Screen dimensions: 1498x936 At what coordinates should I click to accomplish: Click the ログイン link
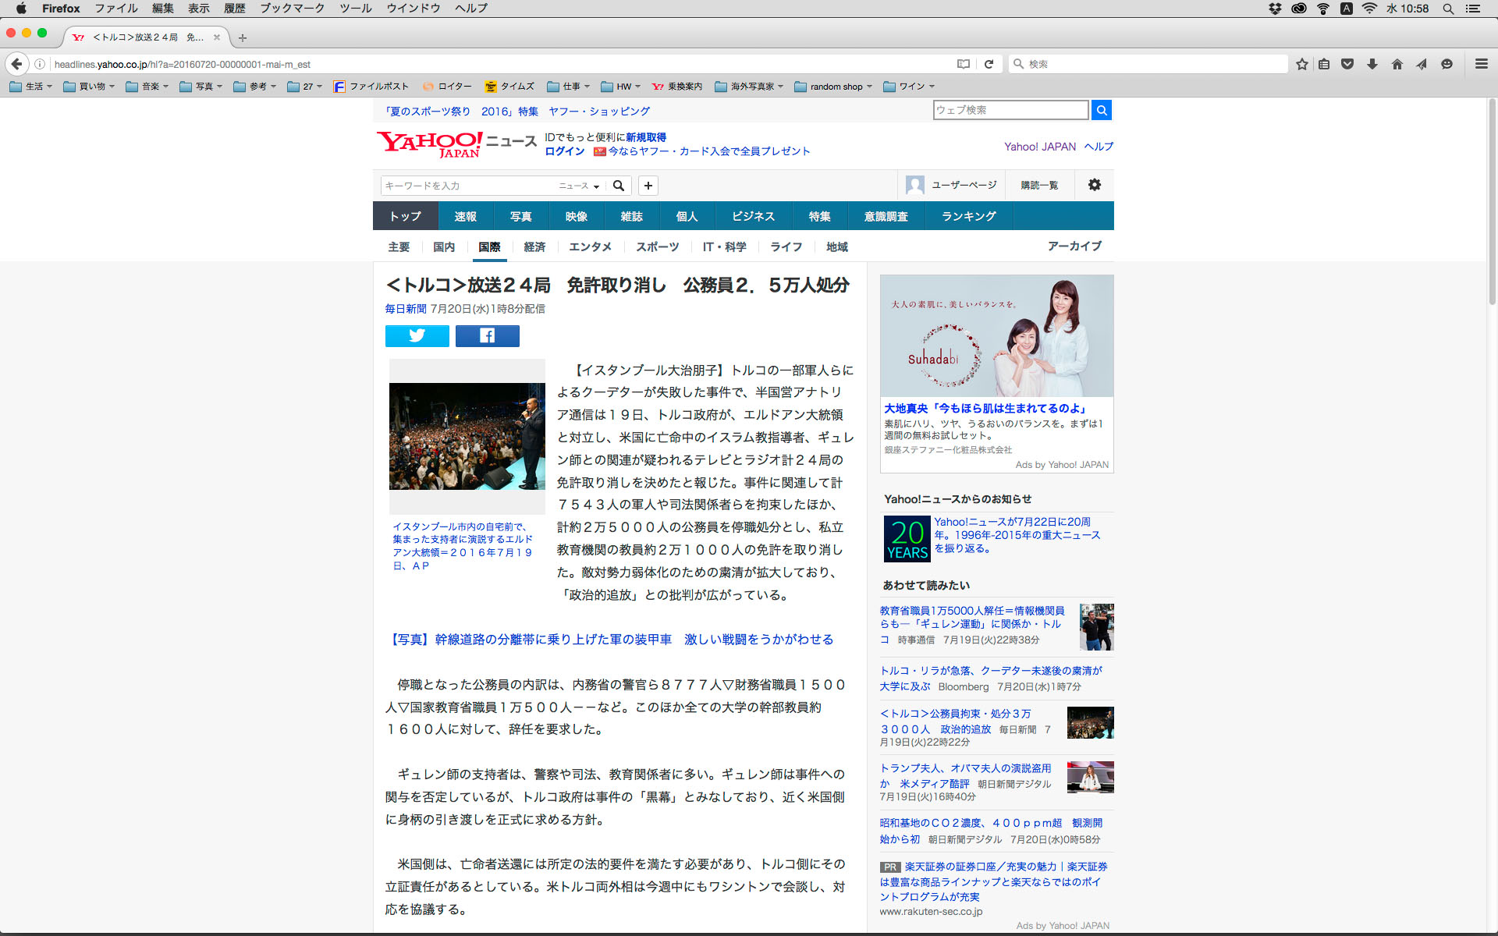[564, 151]
